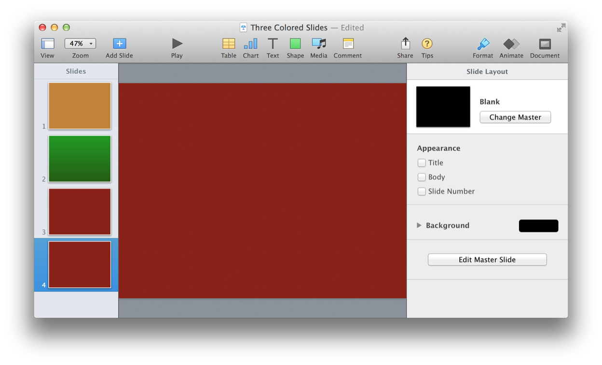This screenshot has height=365, width=602.
Task: Click the green zoom window button
Action: [x=66, y=27]
